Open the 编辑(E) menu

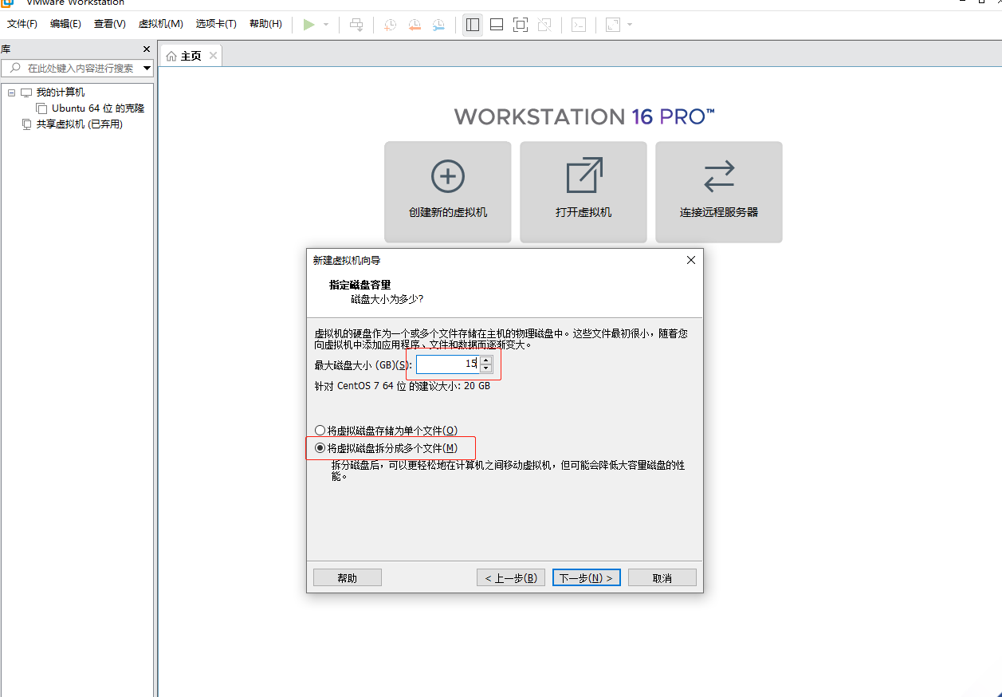tap(65, 24)
